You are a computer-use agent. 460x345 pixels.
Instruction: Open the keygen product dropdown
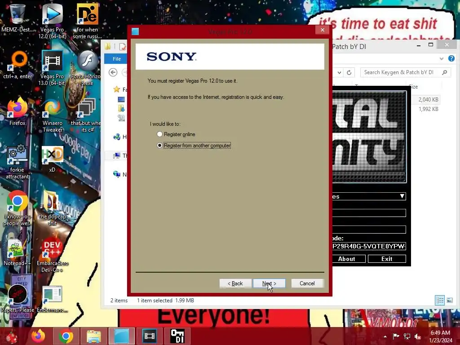(402, 196)
